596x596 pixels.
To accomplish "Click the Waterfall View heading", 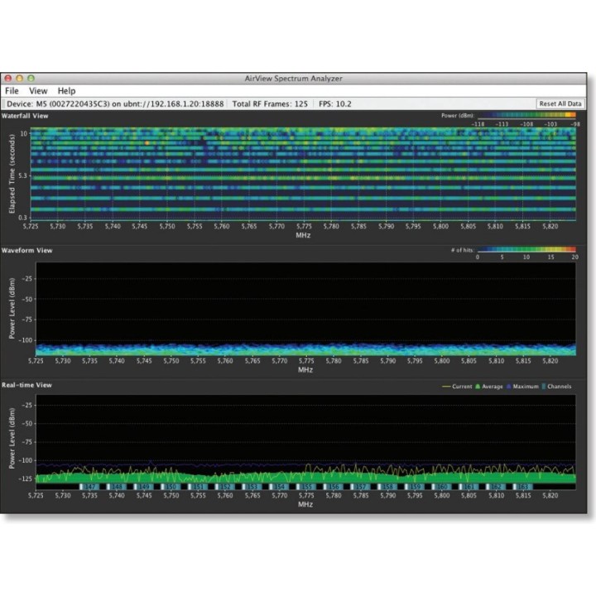I will click(x=25, y=116).
